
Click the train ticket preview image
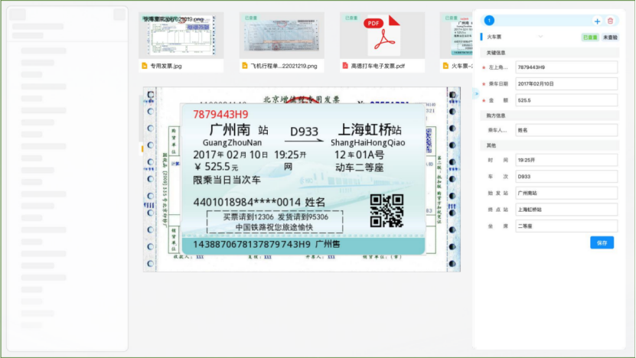click(x=303, y=179)
